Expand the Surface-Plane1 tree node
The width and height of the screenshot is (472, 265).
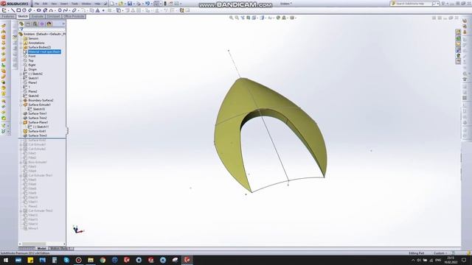21,123
